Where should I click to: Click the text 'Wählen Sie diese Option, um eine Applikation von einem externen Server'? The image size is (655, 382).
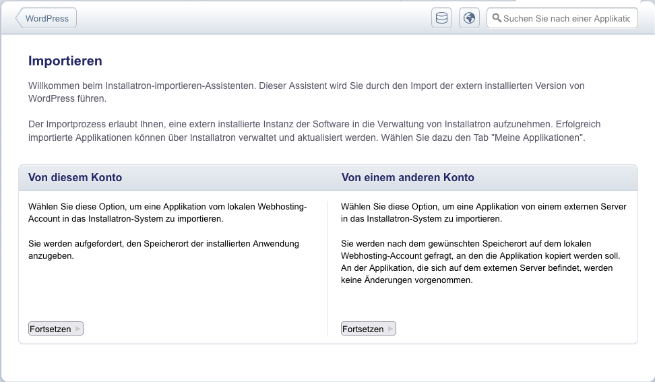coord(484,207)
